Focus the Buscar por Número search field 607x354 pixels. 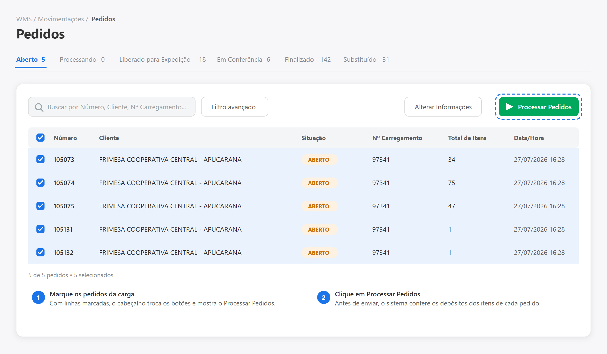click(112, 107)
